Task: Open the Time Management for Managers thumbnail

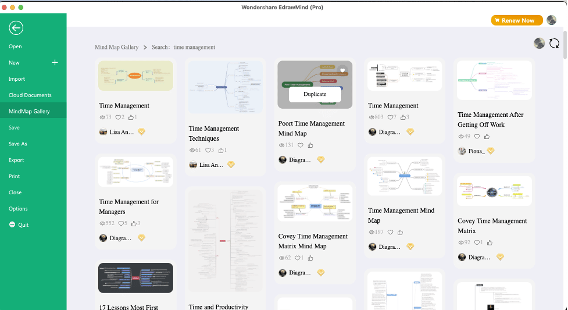Action: (135, 172)
